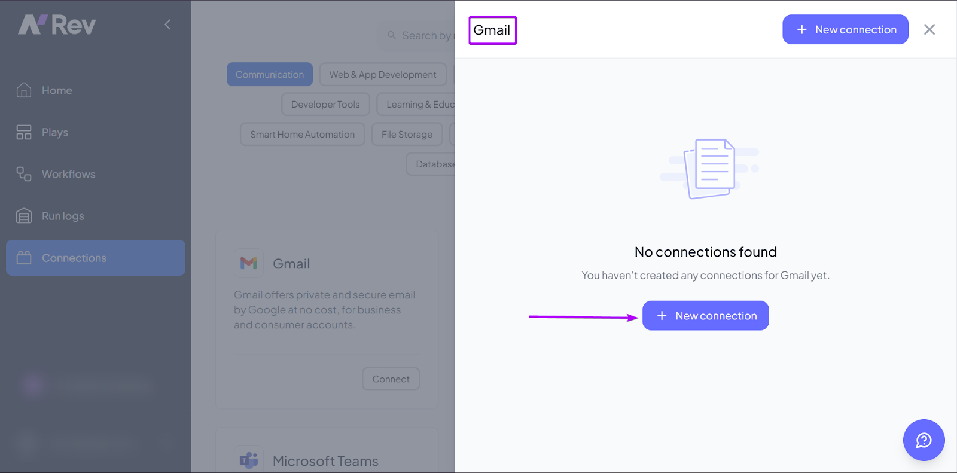Click the 'No connections found' heading

coord(706,252)
